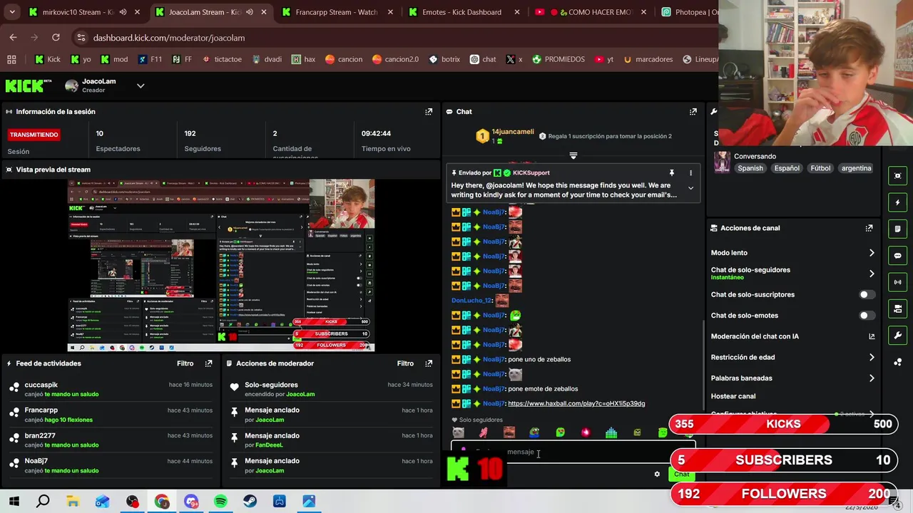Click the browser address bar URL
913x513 pixels.
click(169, 38)
